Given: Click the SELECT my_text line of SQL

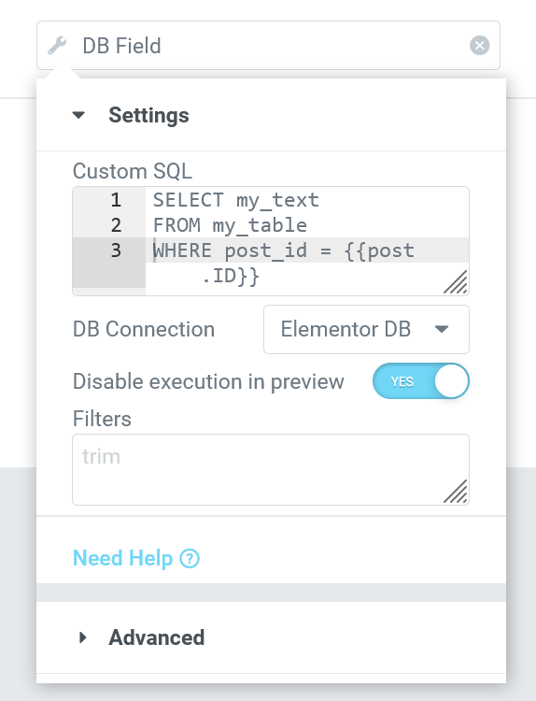Looking at the screenshot, I should (236, 200).
